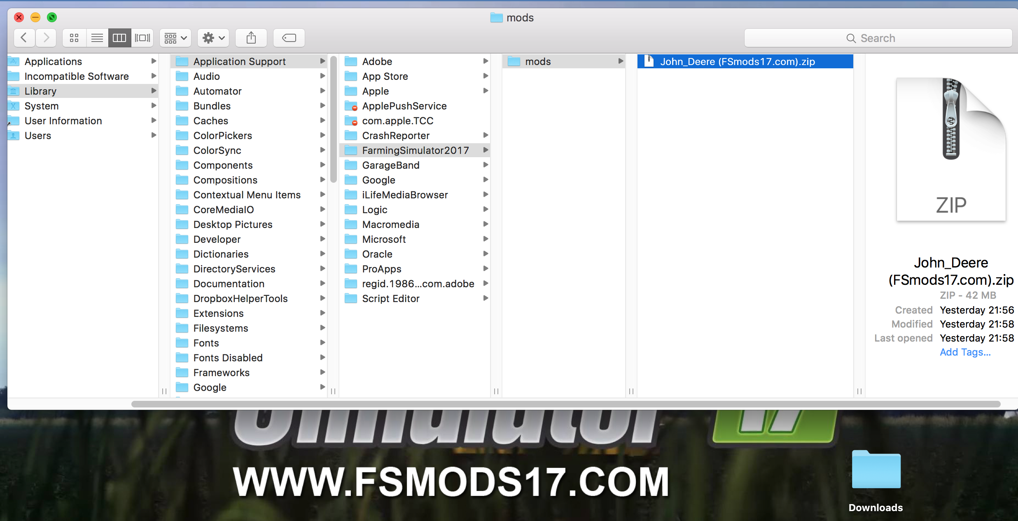Click the mods folder in breadcrumb
This screenshot has width=1018, height=521.
pos(537,61)
